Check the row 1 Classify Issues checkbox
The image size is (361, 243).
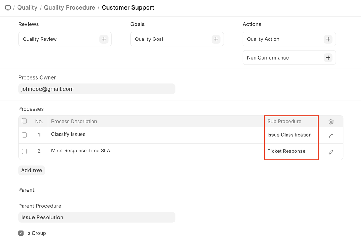click(x=24, y=135)
